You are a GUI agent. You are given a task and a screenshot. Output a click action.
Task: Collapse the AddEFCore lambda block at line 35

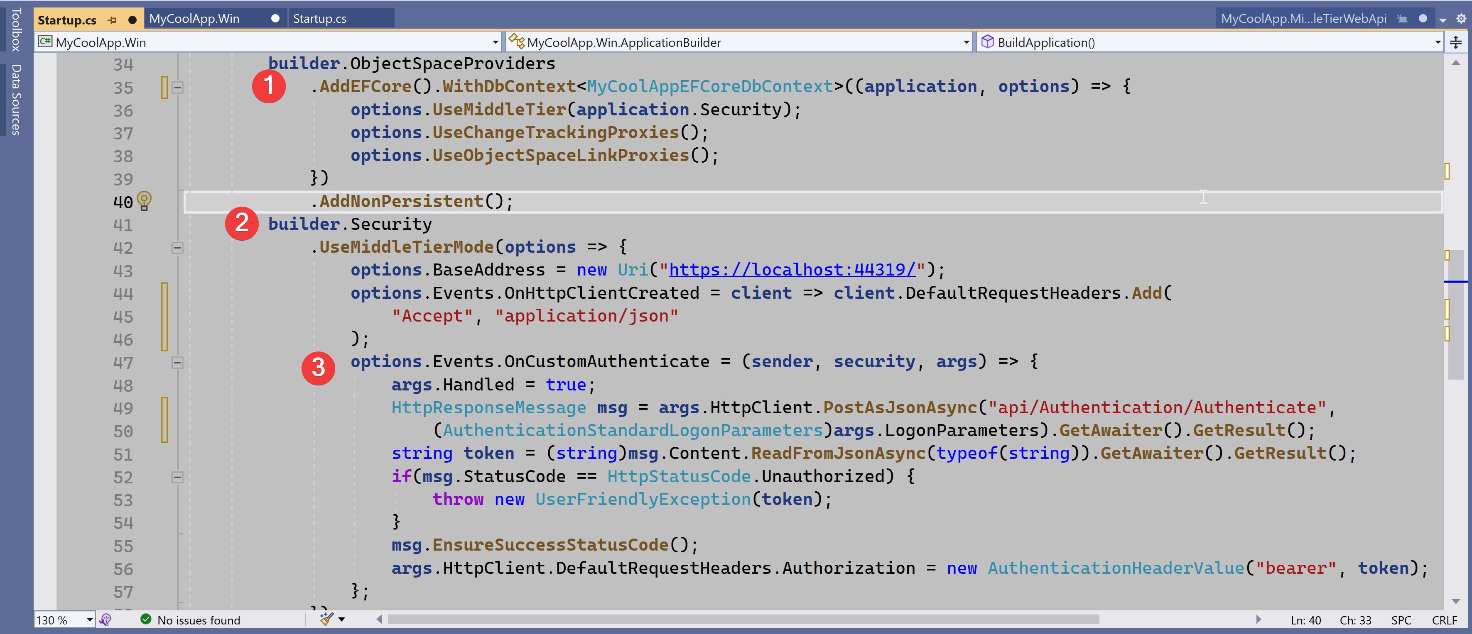pos(178,87)
